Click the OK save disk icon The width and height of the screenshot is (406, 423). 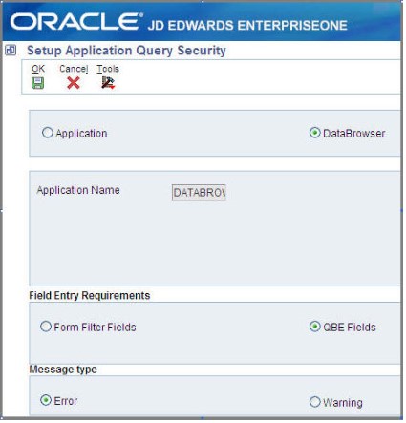coord(38,83)
